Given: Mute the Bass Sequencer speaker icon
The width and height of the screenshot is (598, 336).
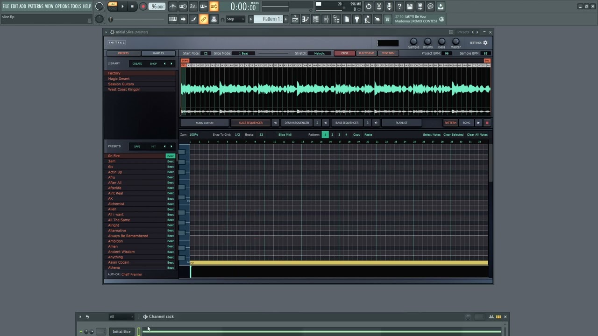Looking at the screenshot, I should (x=376, y=123).
